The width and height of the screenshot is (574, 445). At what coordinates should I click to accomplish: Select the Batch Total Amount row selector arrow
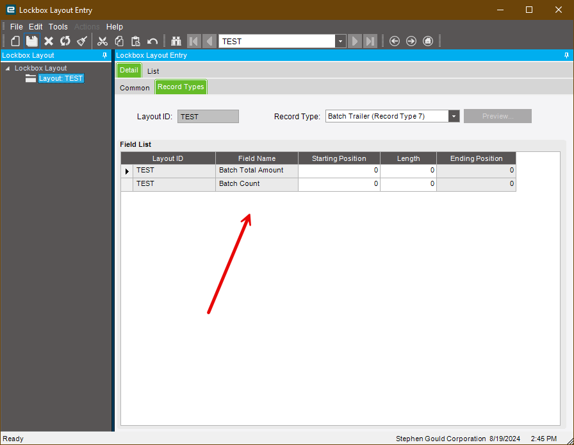tap(127, 171)
